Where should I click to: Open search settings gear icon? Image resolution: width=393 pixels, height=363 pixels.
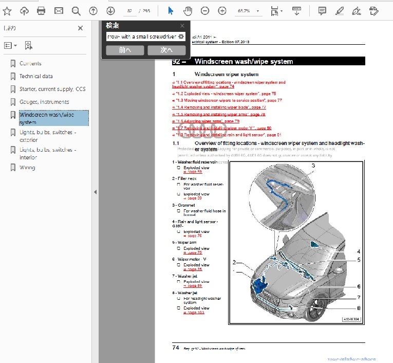coord(181,37)
